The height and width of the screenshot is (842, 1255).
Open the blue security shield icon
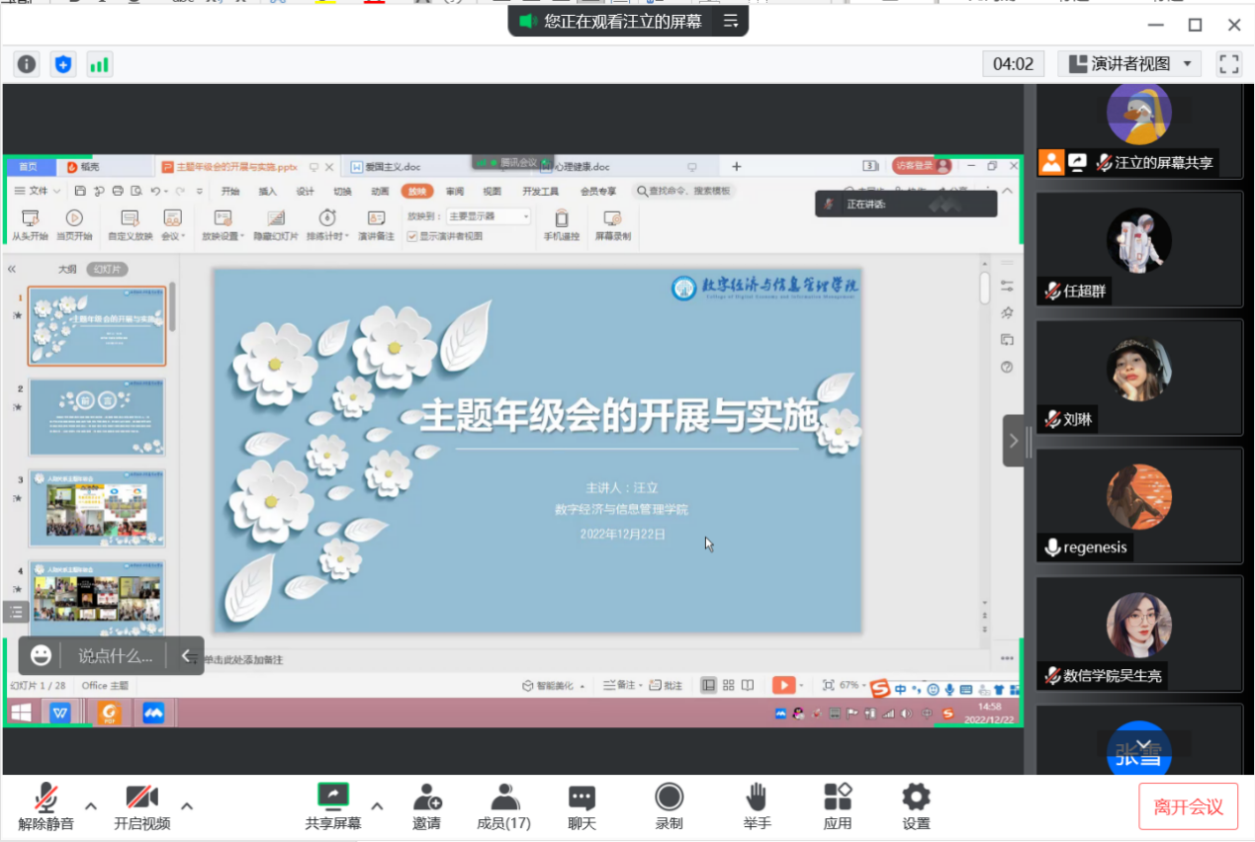click(63, 64)
